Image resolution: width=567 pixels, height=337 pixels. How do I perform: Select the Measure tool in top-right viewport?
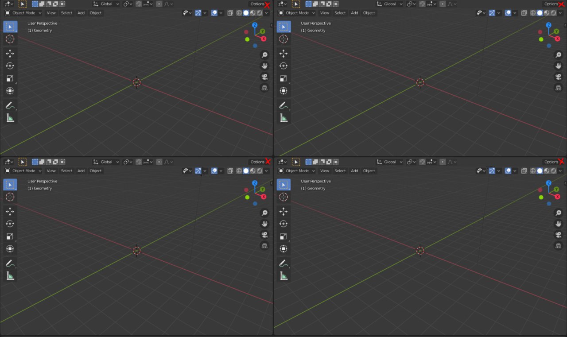tap(283, 118)
